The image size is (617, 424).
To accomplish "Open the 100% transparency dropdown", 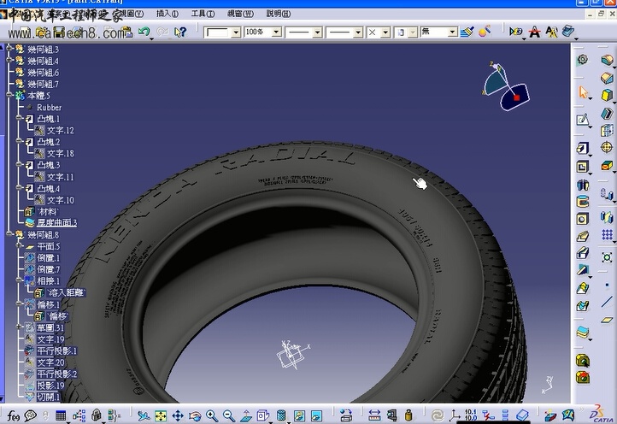I will pyautogui.click(x=277, y=32).
